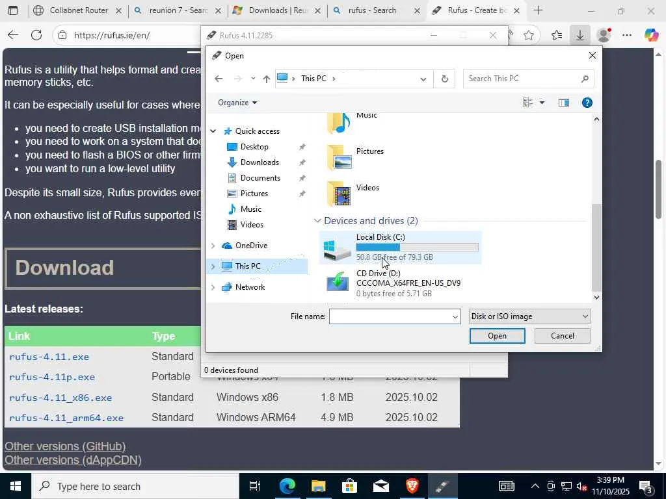Toggle the preview pane

(x=564, y=103)
